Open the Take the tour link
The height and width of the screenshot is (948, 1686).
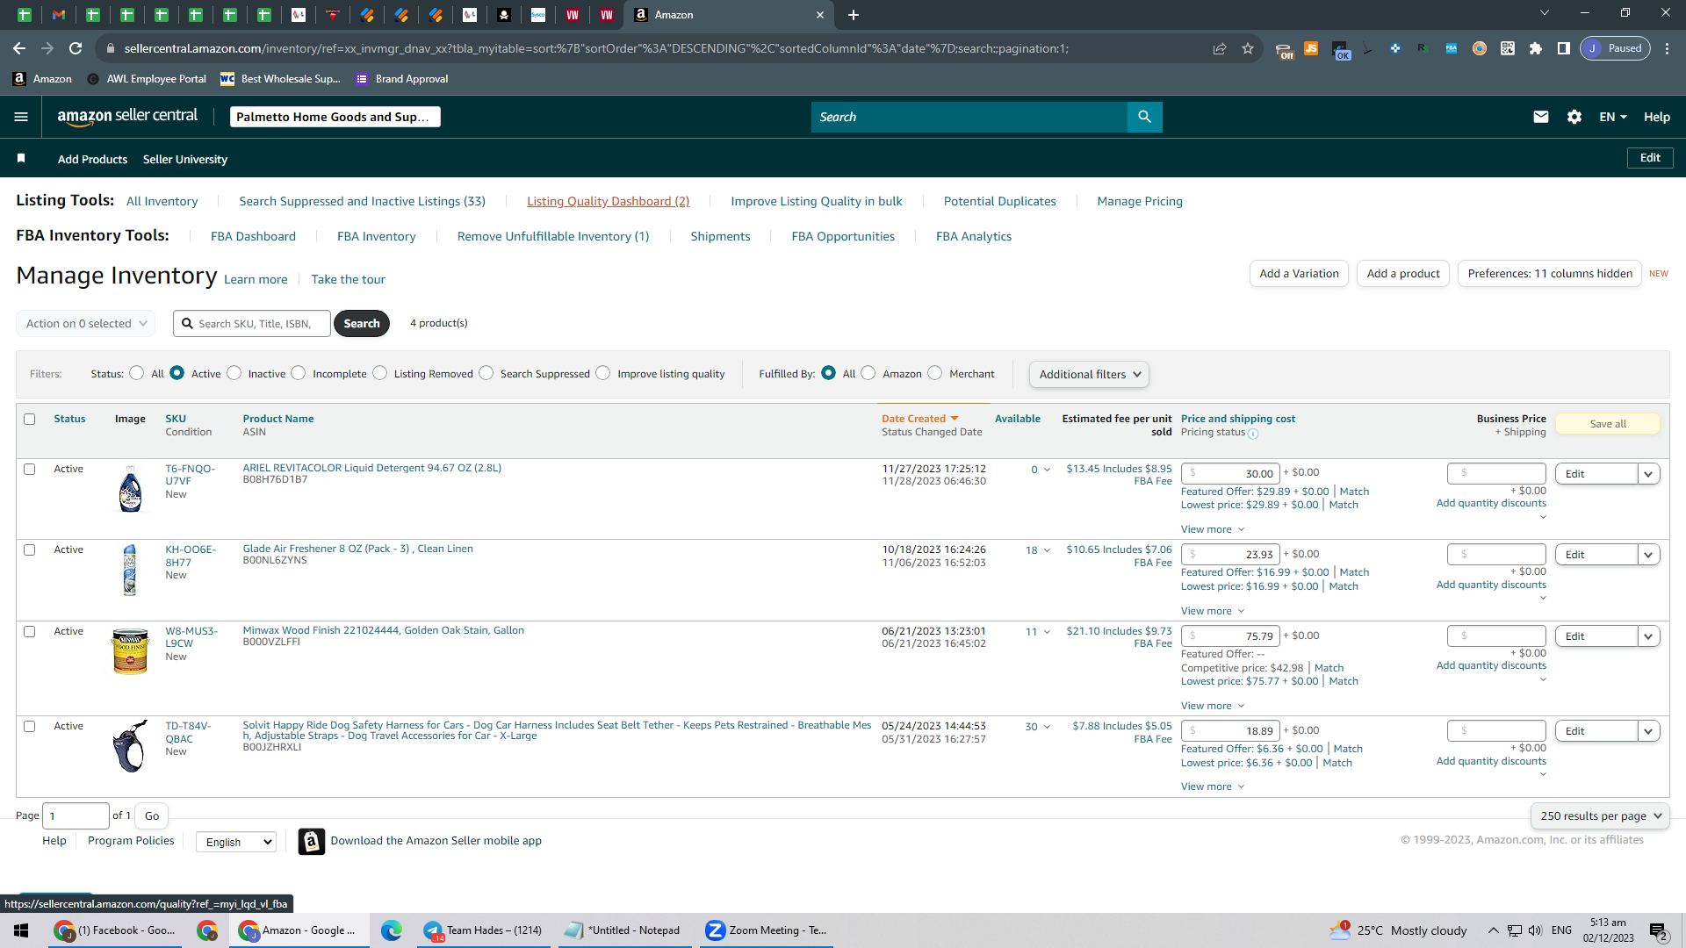coord(348,279)
